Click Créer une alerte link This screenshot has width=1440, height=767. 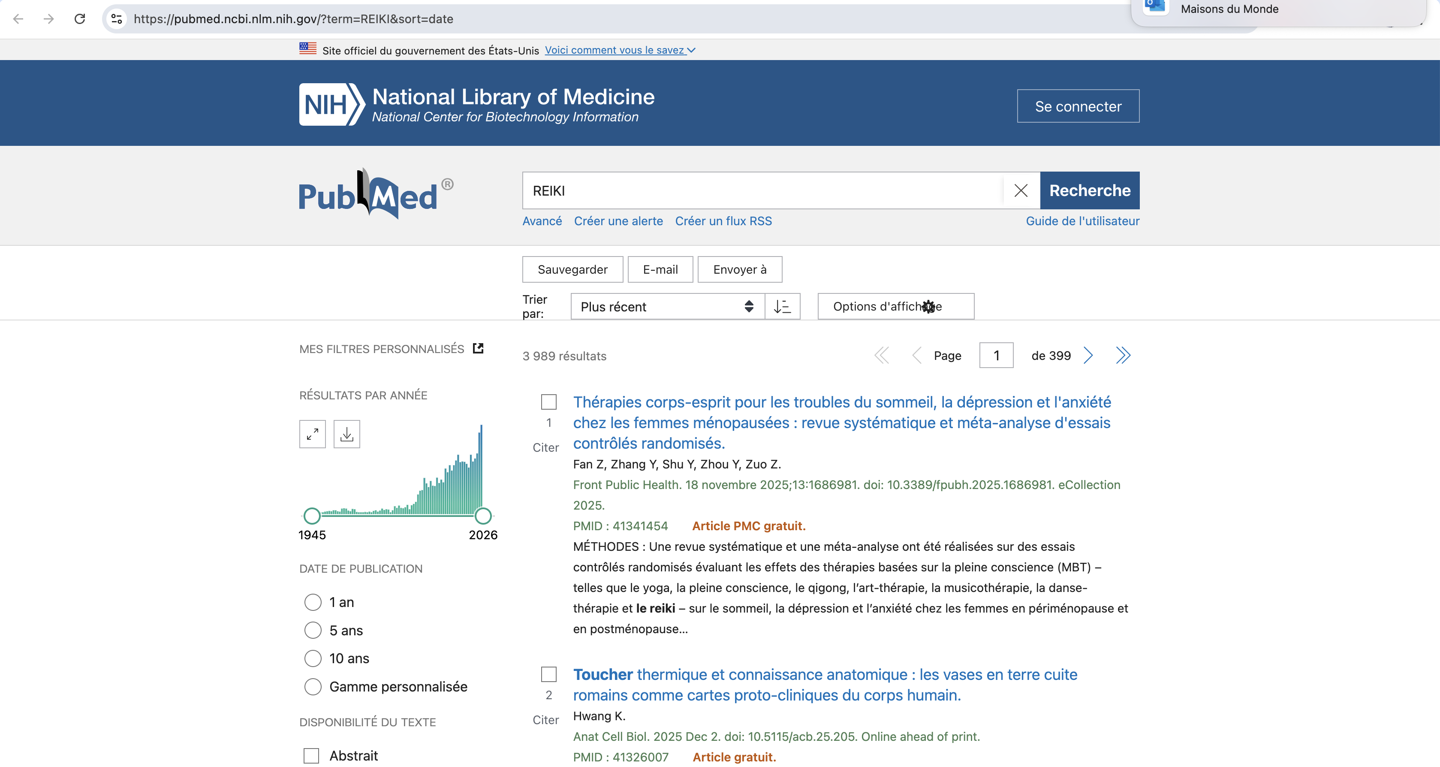[x=618, y=221]
